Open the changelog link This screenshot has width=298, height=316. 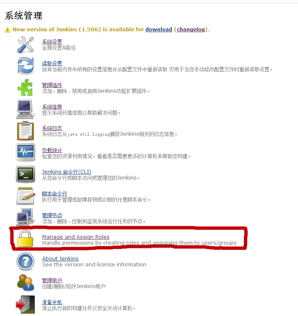click(x=191, y=29)
